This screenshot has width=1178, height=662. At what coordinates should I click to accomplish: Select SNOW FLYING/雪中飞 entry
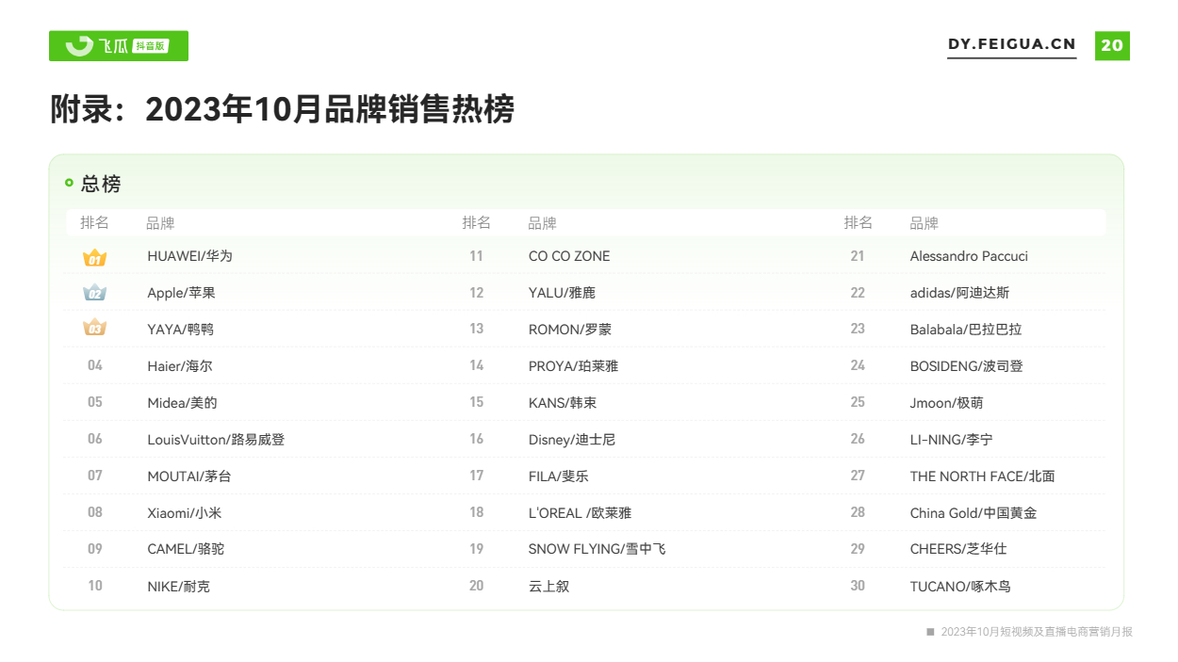coord(597,549)
